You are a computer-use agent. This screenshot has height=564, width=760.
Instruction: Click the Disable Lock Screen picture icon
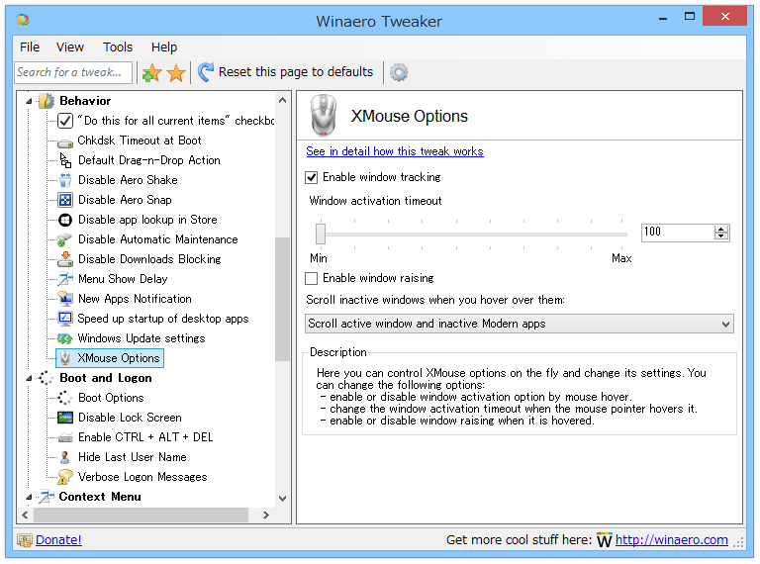[x=65, y=418]
